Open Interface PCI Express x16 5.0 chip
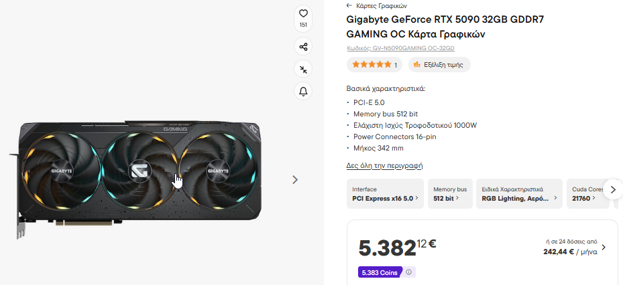Image resolution: width=623 pixels, height=285 pixels. pos(385,194)
